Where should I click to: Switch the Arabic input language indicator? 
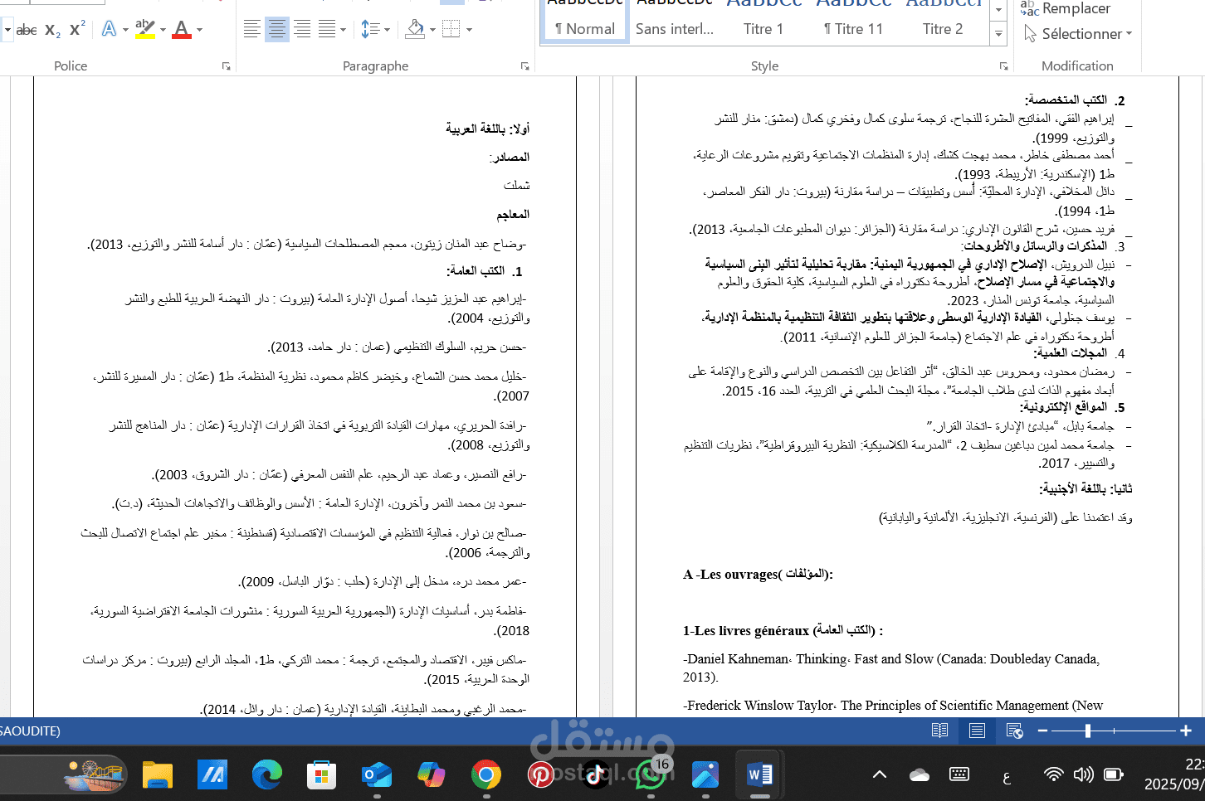(1007, 776)
